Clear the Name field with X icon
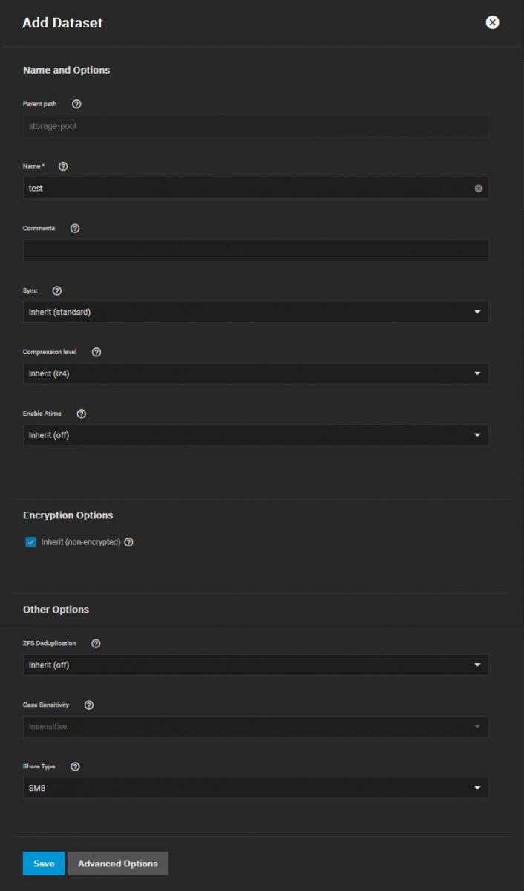 [x=479, y=189]
